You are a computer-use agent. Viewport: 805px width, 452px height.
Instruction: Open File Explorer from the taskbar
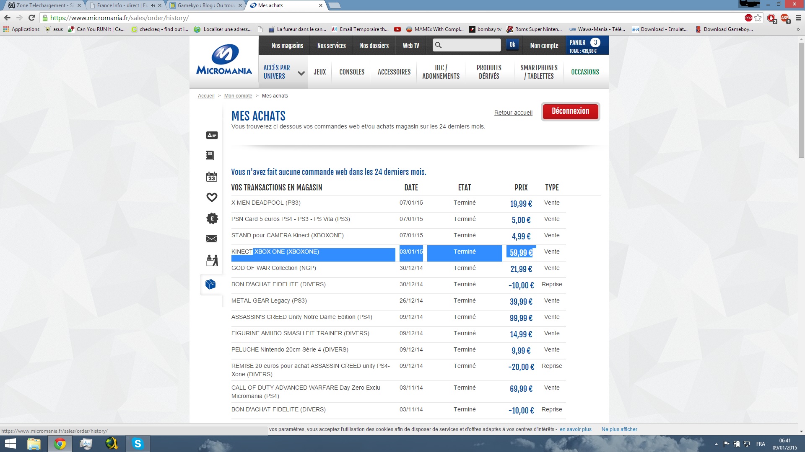point(34,444)
